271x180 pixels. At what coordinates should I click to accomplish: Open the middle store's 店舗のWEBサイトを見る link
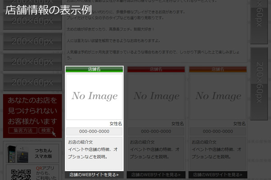point(156,175)
